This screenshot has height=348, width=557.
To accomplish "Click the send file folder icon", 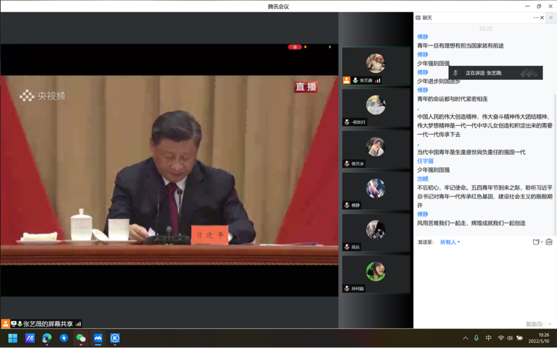I will pyautogui.click(x=537, y=242).
